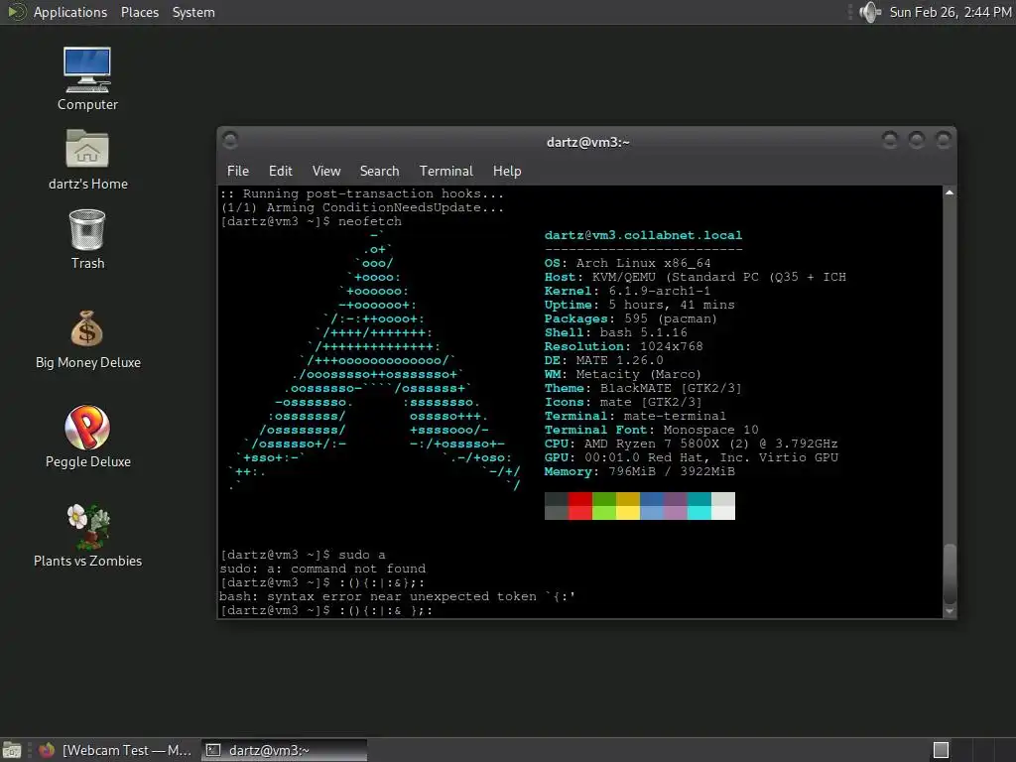Click the Shell: bash 5.1.16 line
The width and height of the screenshot is (1016, 762).
(615, 332)
